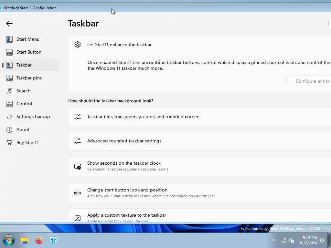The width and height of the screenshot is (331, 248).
Task: Click sliders icon beside Taskbar blur
Action: coord(78,117)
